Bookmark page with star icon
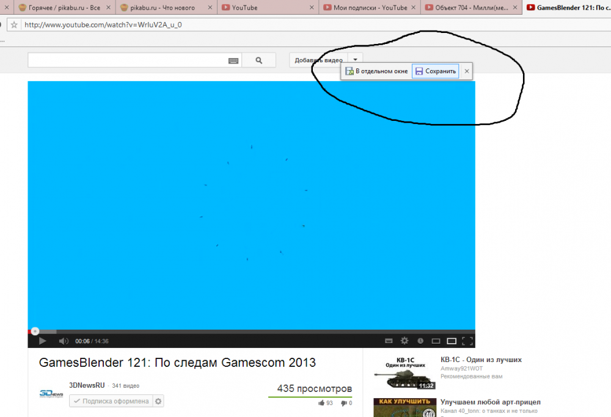This screenshot has width=611, height=417. [14, 25]
